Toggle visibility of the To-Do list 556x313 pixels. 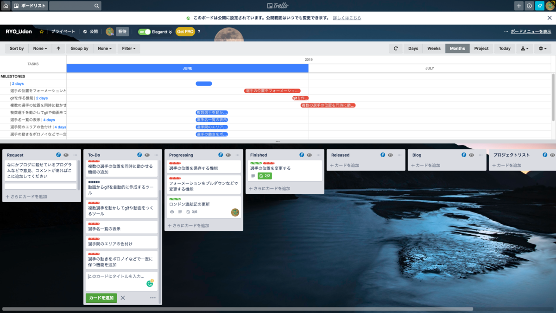pyautogui.click(x=147, y=155)
